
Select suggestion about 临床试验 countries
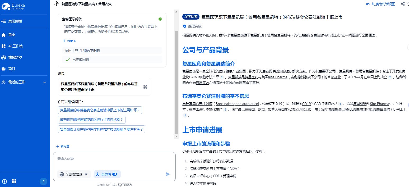pos(91,120)
